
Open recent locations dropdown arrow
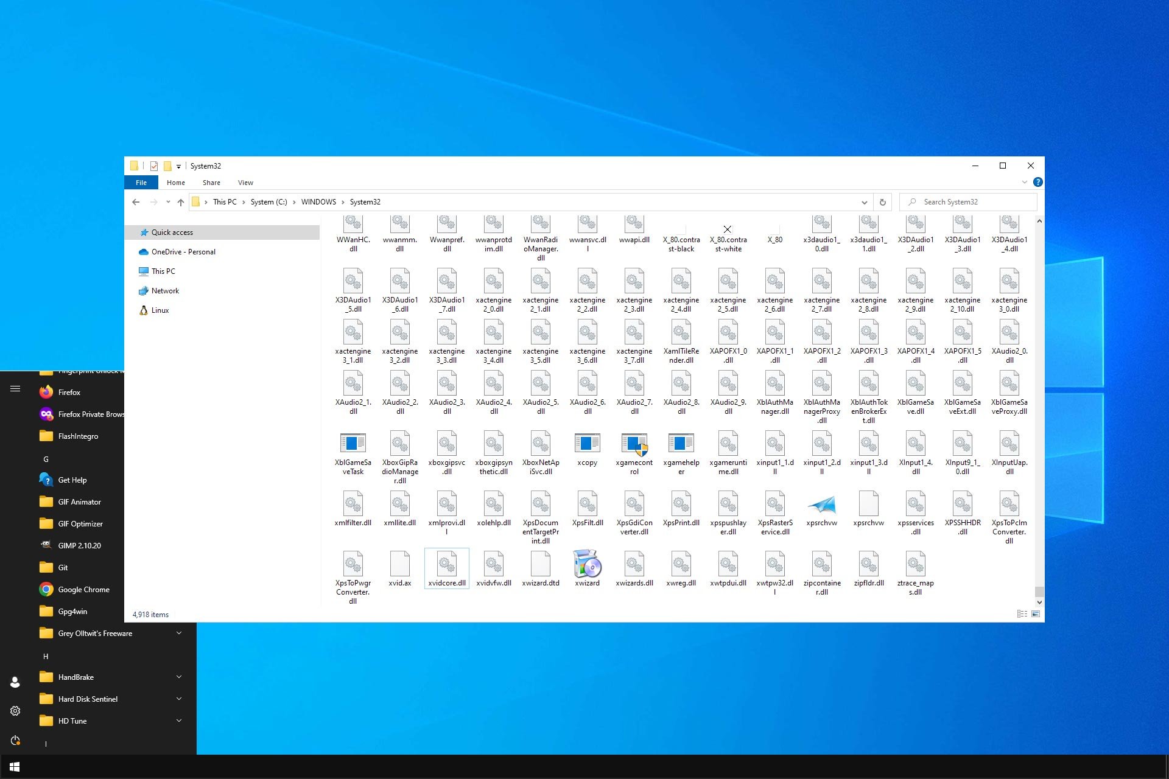tap(168, 202)
